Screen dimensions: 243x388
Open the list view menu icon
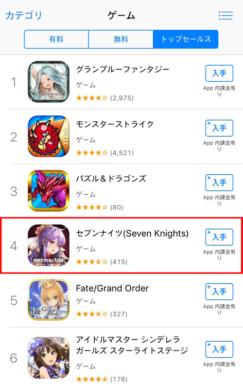coord(226,16)
